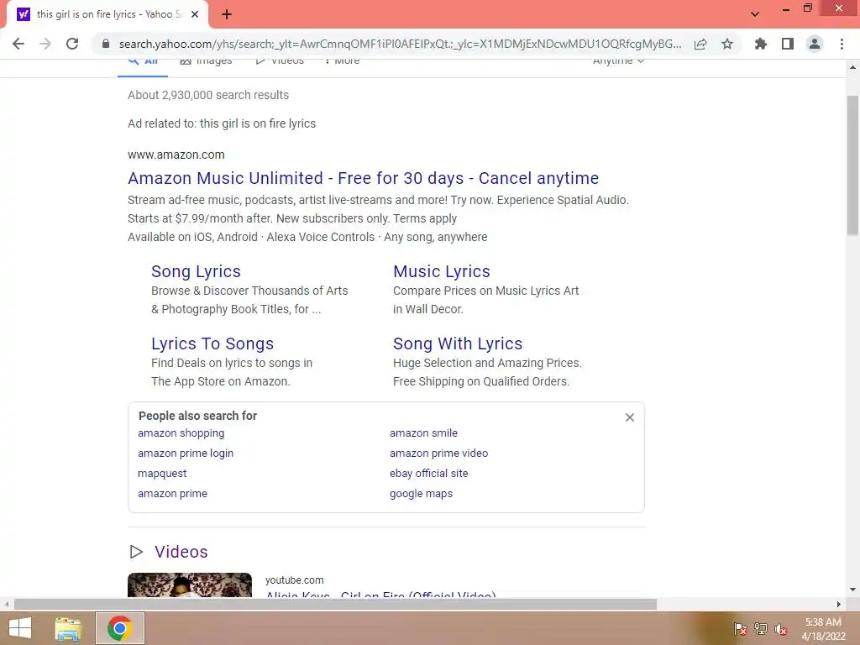Click the plain amazon prime suggestion
The image size is (860, 645).
pos(172,494)
